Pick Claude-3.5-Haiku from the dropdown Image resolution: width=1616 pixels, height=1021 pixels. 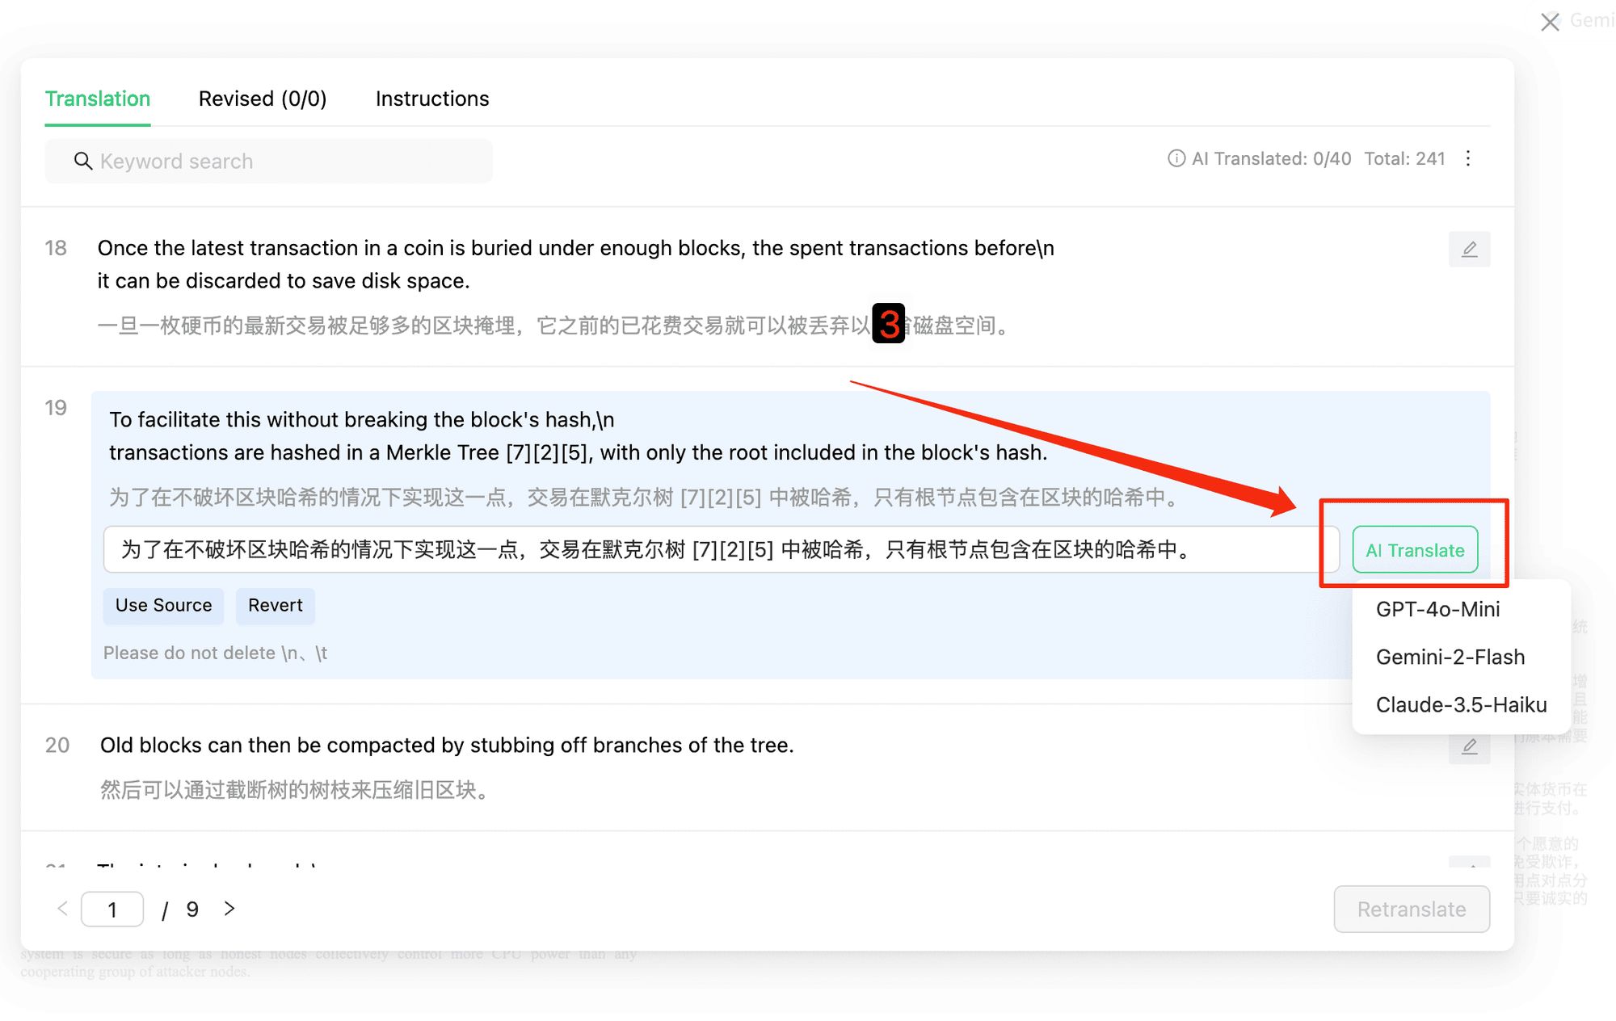[x=1461, y=704]
